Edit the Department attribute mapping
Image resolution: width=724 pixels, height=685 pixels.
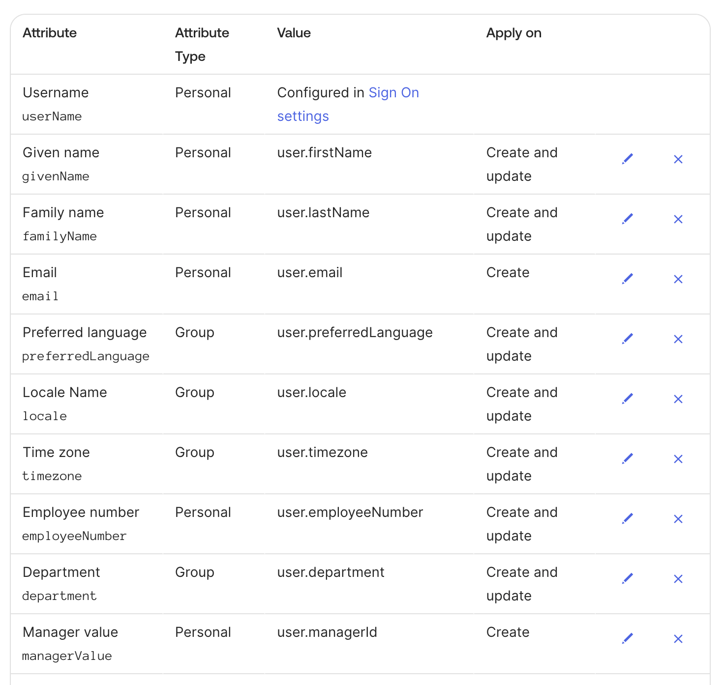pos(628,578)
